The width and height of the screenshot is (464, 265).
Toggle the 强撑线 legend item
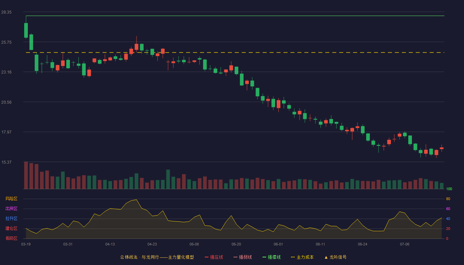click(271, 257)
